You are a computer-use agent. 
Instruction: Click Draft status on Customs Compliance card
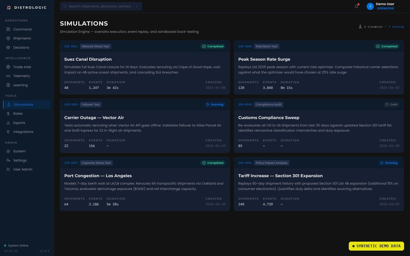[x=391, y=104]
